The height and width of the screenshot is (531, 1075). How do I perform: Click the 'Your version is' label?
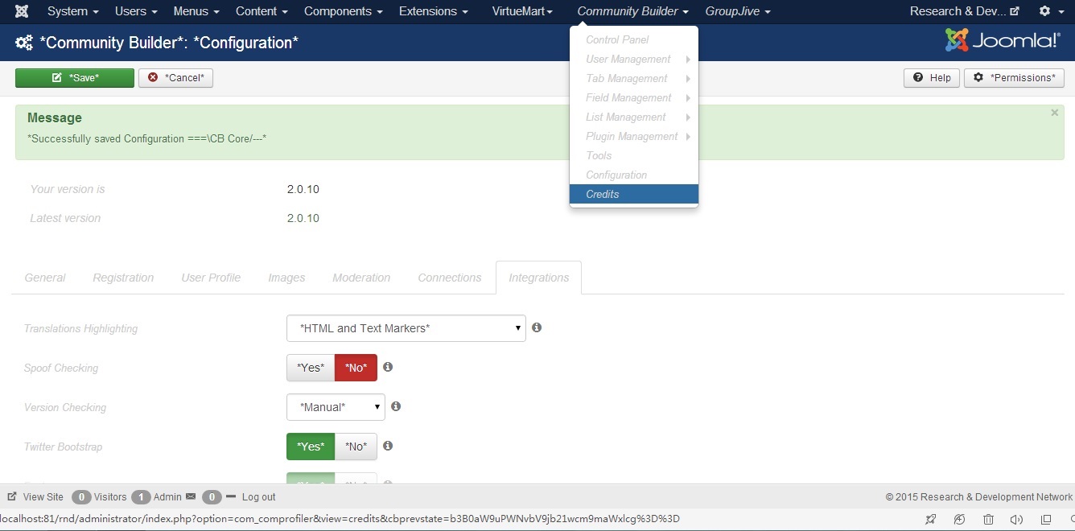tap(68, 189)
